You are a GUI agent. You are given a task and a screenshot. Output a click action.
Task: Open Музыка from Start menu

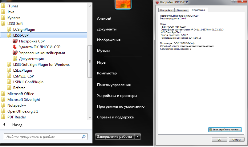[104, 51]
